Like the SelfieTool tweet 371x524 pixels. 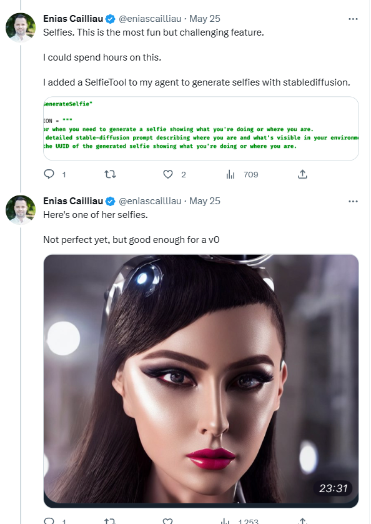[x=168, y=174]
